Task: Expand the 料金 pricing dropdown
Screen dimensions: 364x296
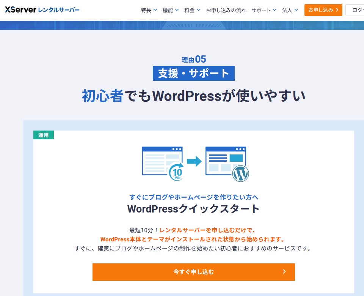Action: point(192,10)
